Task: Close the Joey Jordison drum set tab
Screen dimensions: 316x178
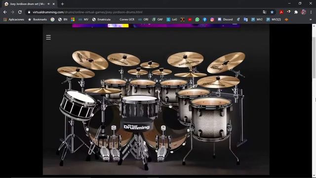Action: (54, 4)
